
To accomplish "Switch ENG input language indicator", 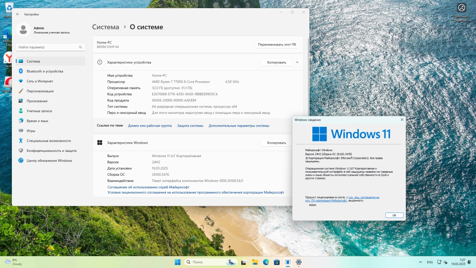I will point(430,262).
